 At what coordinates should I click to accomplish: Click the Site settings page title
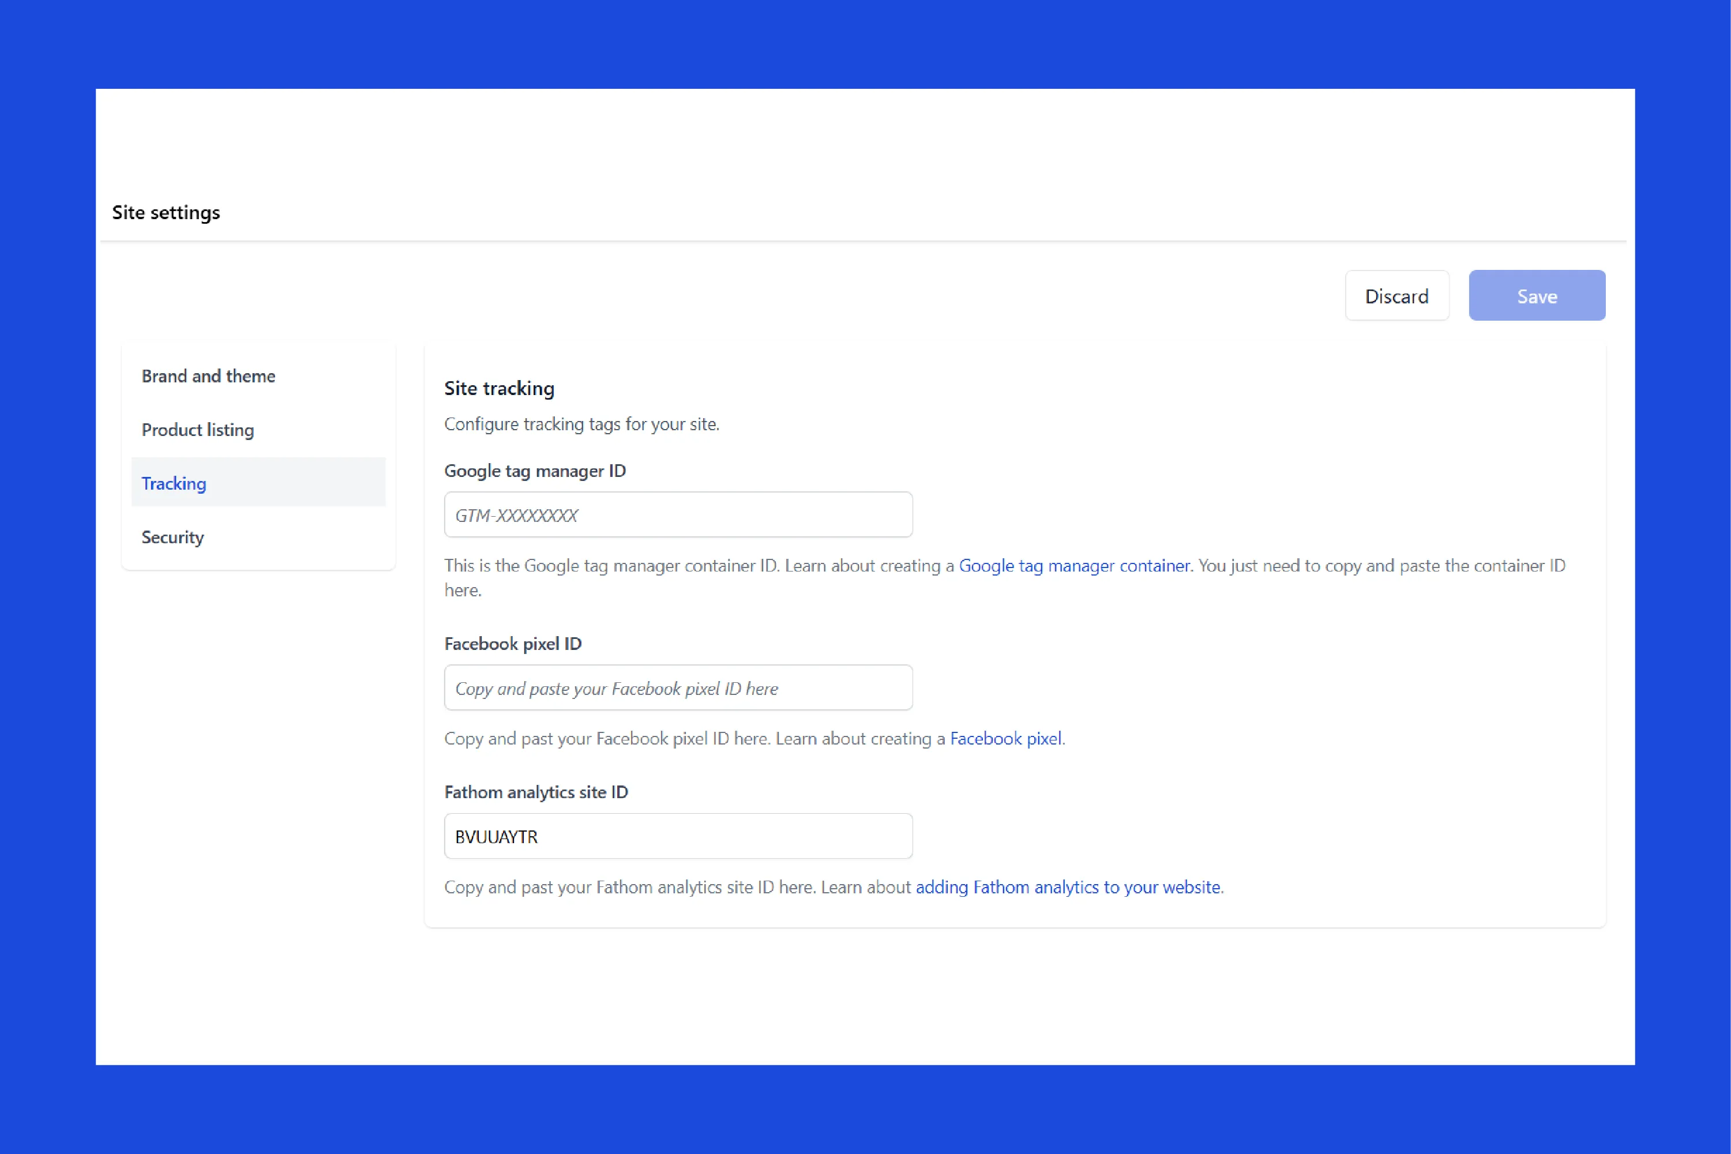[x=166, y=213]
